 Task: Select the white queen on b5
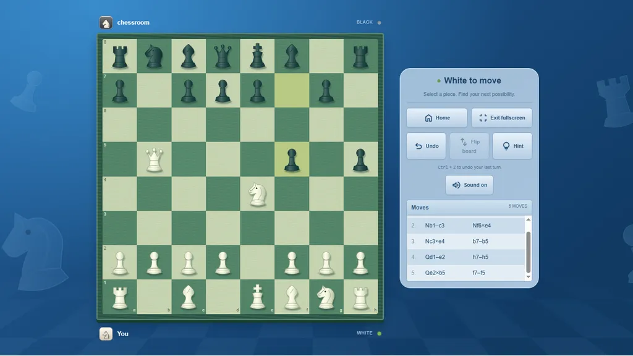pyautogui.click(x=154, y=159)
